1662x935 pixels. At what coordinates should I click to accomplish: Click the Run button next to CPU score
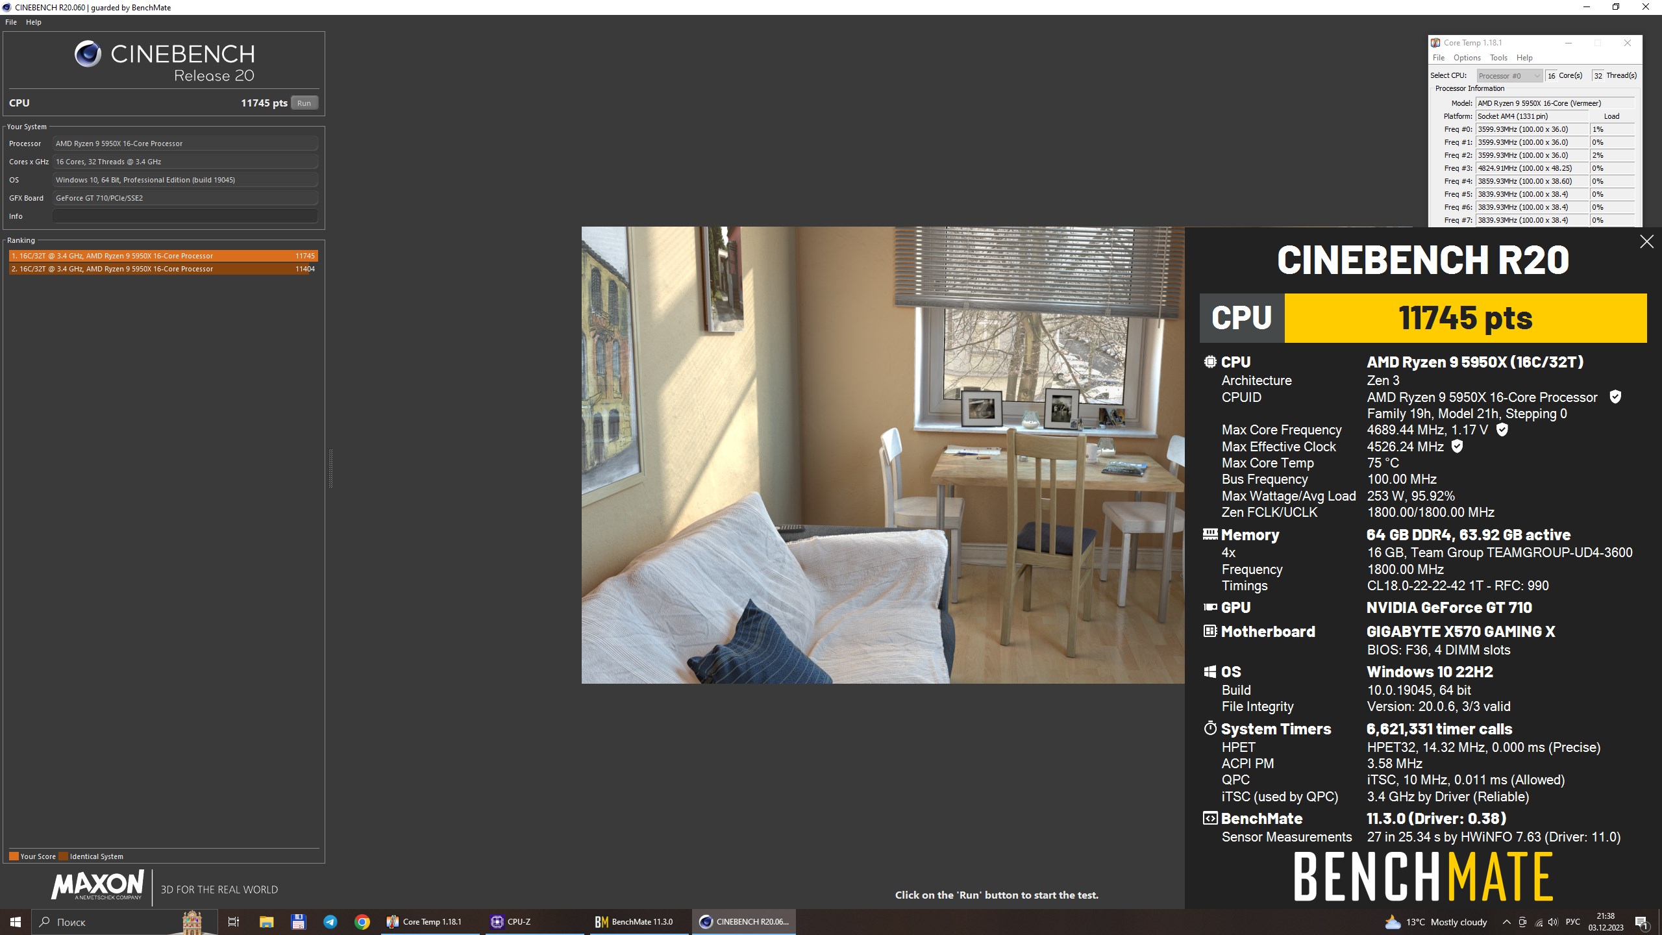[304, 103]
